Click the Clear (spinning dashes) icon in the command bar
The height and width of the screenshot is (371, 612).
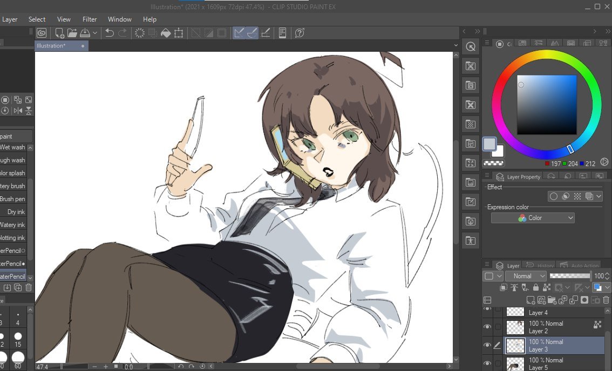(139, 33)
